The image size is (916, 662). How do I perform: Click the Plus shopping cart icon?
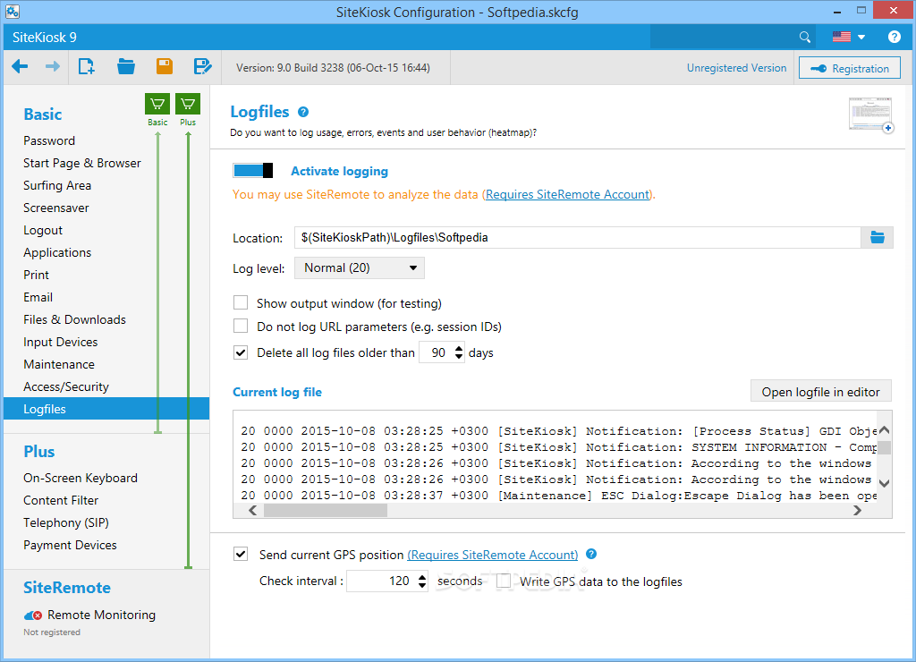click(x=188, y=104)
